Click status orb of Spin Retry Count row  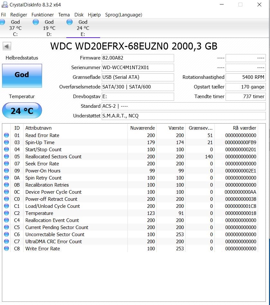[6, 178]
